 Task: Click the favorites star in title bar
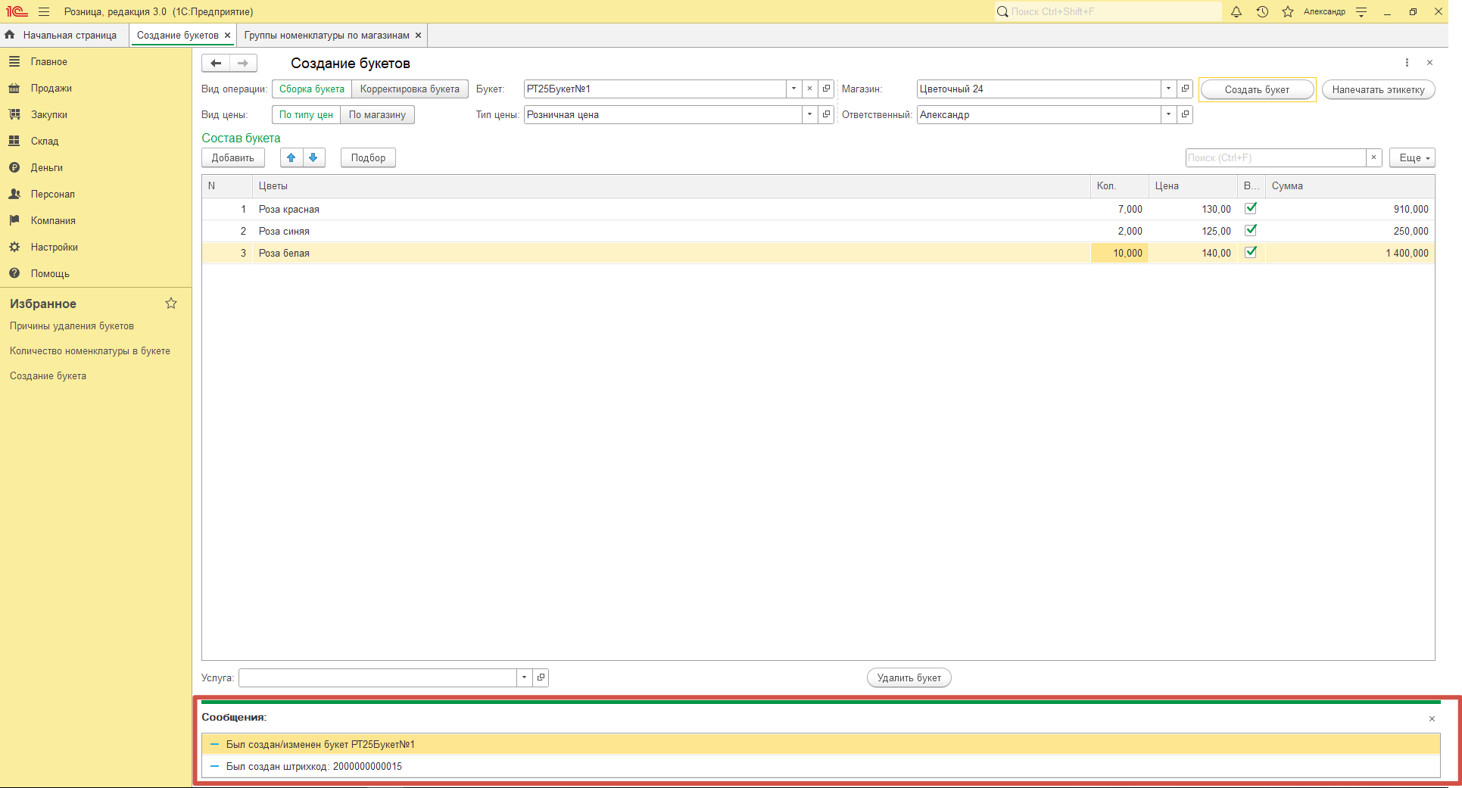[1288, 12]
